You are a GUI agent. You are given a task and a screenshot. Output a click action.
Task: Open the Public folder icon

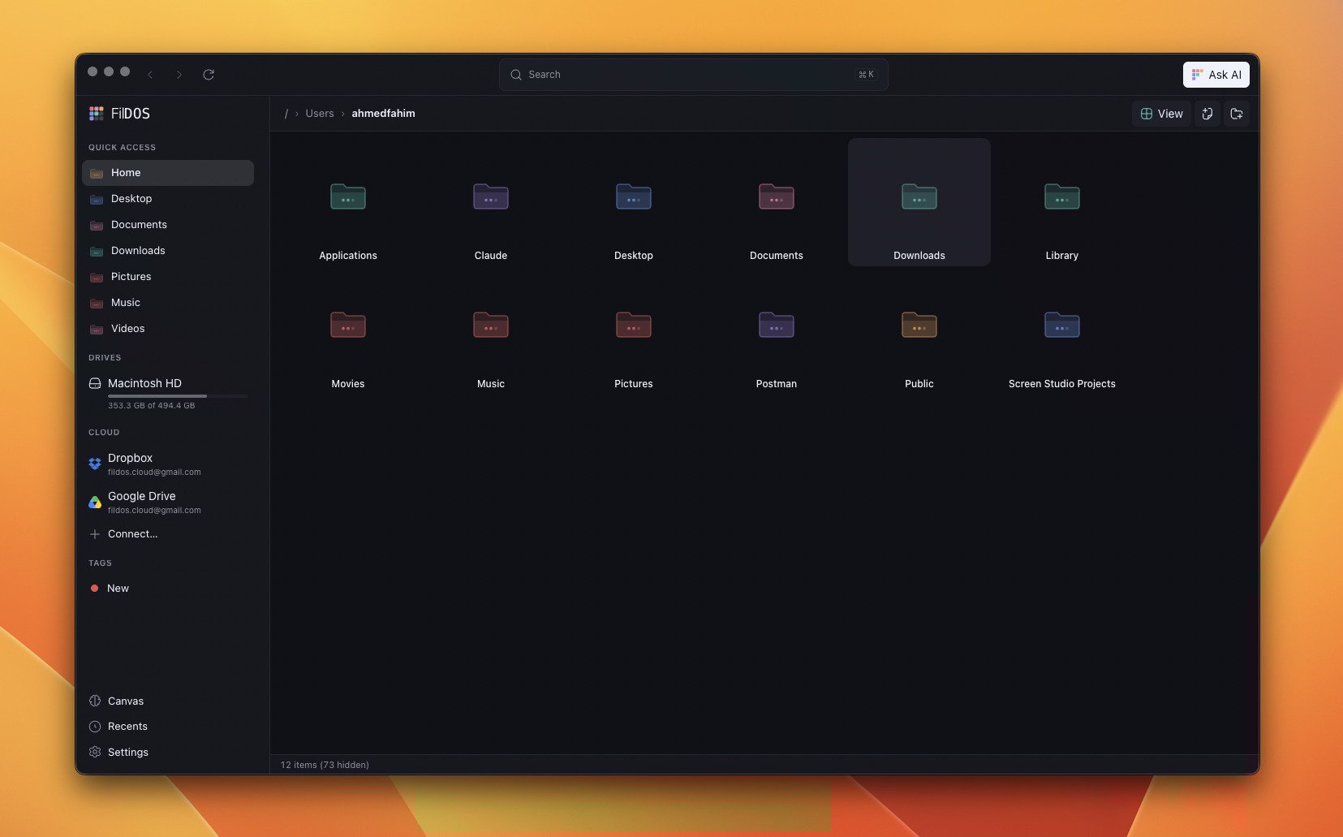coord(919,325)
